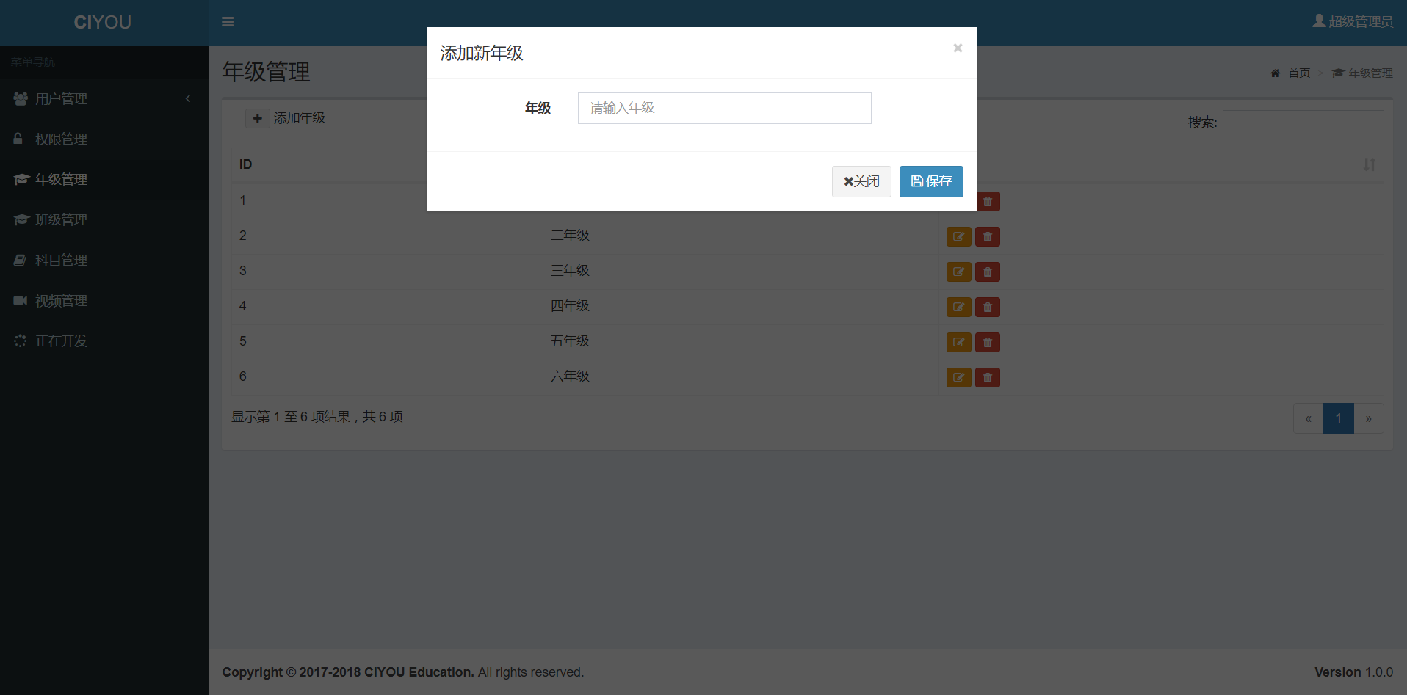
Task: Click the 六年级 cell text
Action: pos(570,376)
